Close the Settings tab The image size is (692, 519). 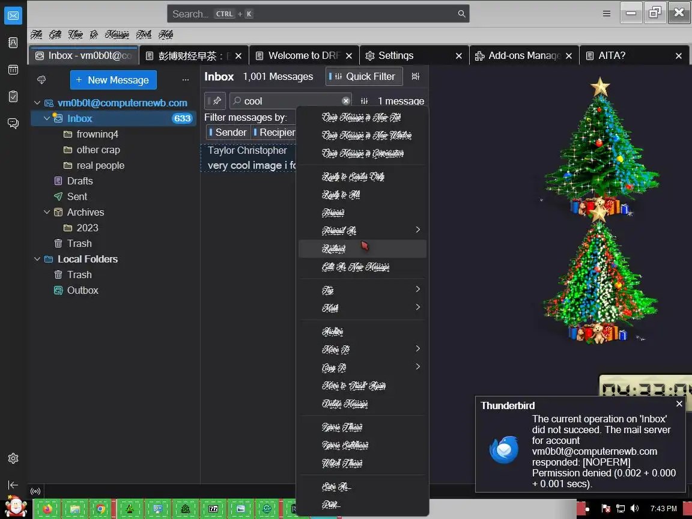tap(458, 56)
